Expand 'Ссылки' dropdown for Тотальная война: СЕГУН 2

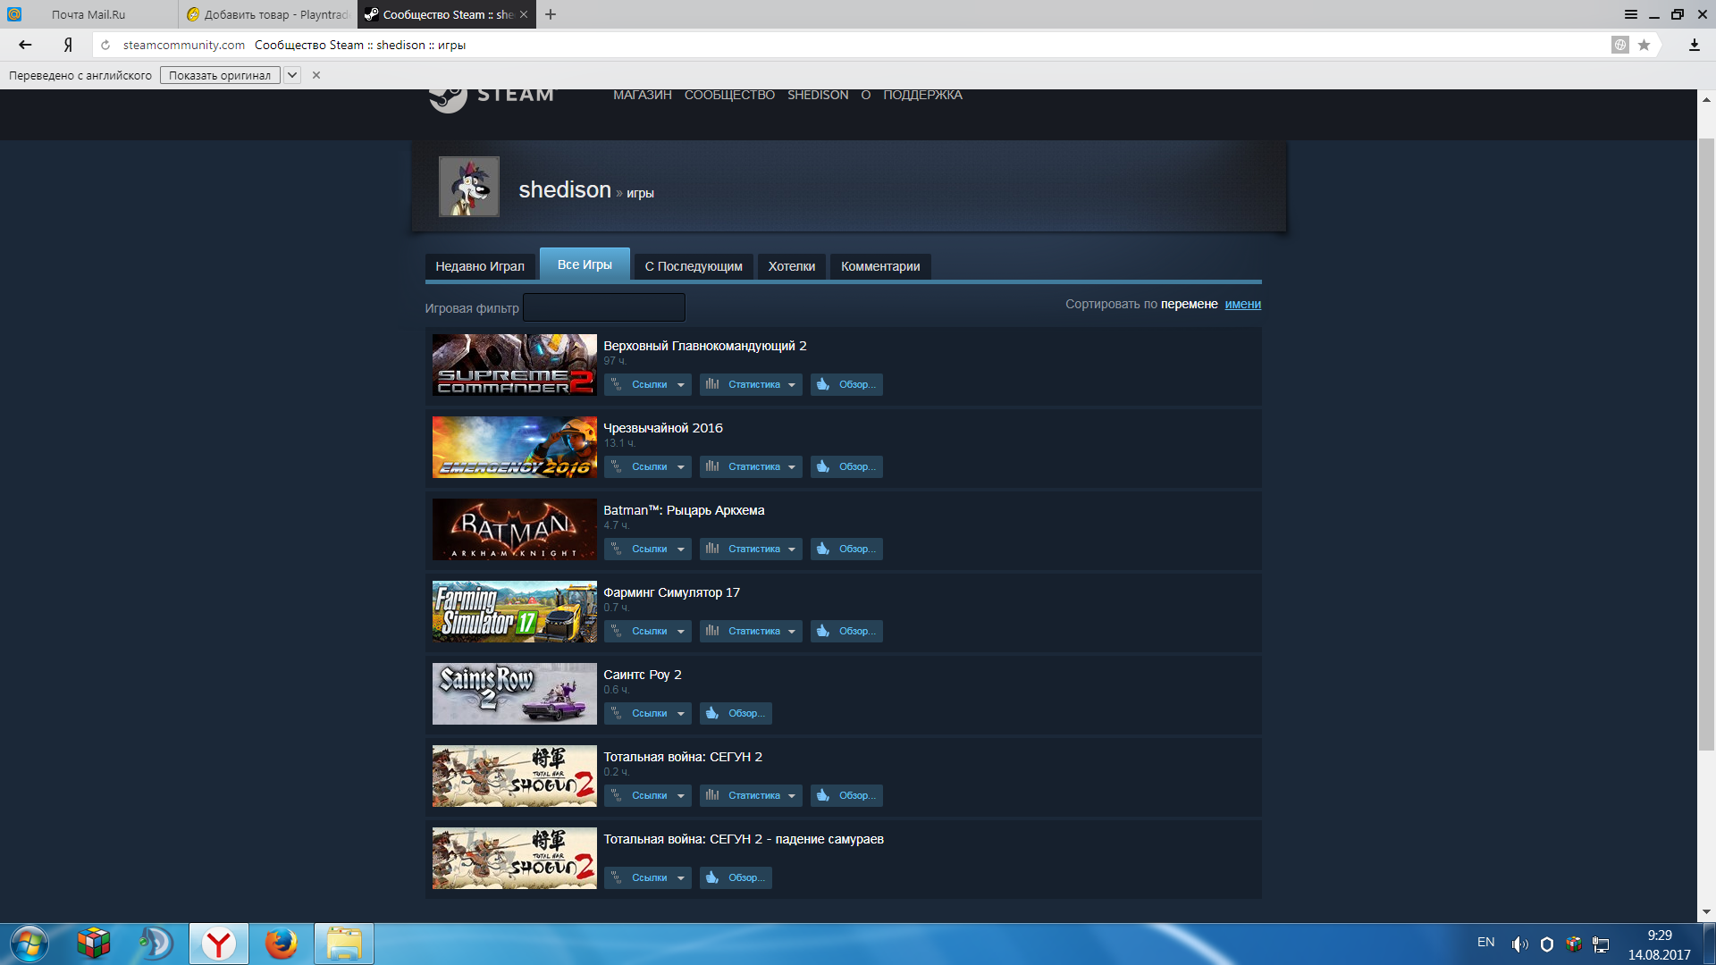(x=648, y=795)
